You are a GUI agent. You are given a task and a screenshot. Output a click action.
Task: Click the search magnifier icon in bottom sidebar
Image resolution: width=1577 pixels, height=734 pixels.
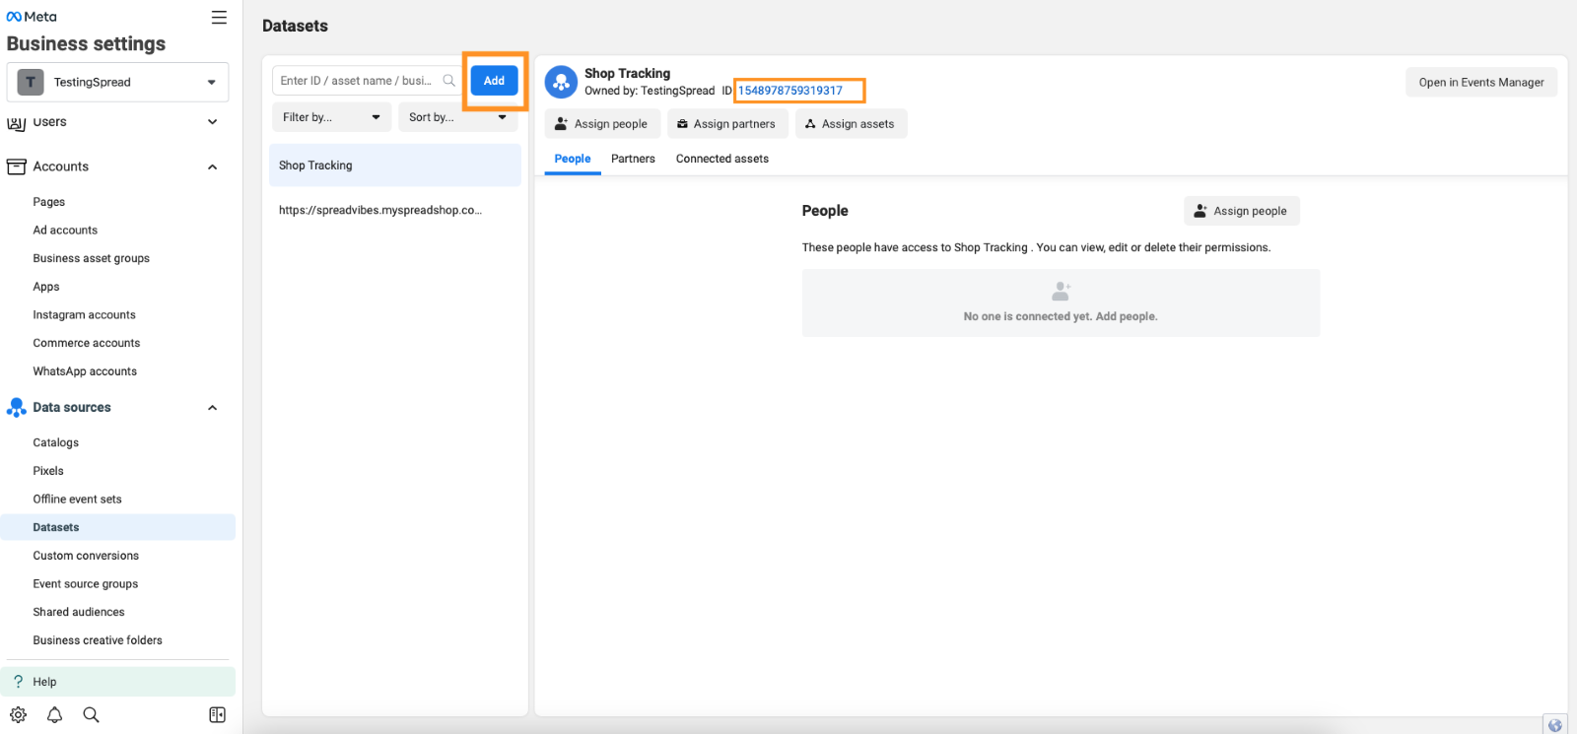(91, 715)
